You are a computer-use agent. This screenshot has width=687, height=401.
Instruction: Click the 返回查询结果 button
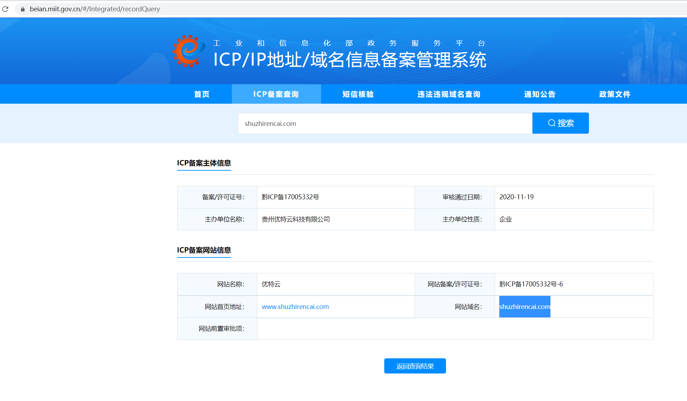[415, 366]
